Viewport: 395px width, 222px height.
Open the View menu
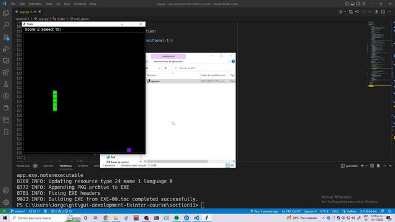(x=49, y=4)
